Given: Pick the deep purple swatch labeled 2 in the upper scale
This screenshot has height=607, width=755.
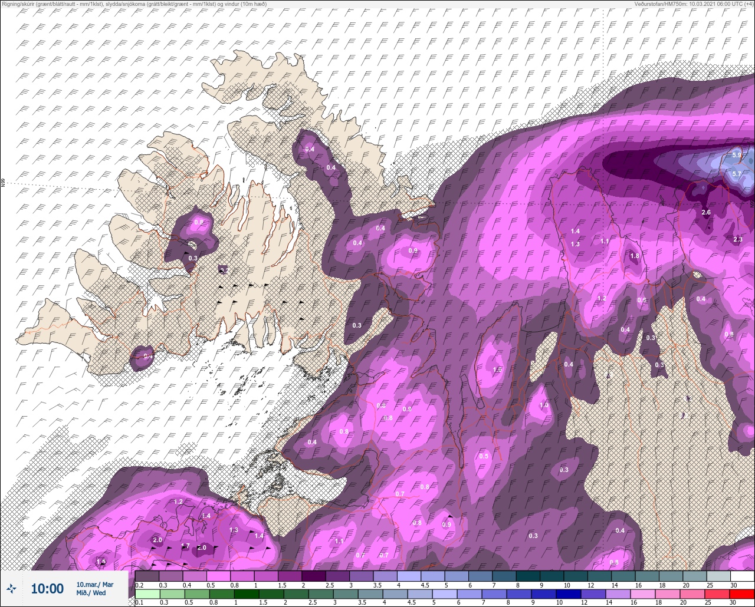Looking at the screenshot, I should tap(314, 576).
